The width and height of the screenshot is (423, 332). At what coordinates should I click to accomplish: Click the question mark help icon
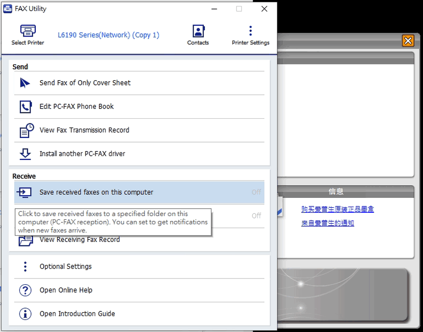point(25,290)
